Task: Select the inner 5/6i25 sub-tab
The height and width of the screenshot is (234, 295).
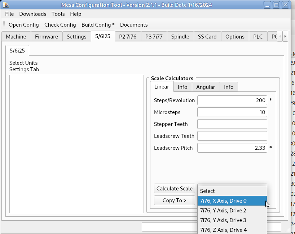Action: tap(17, 50)
